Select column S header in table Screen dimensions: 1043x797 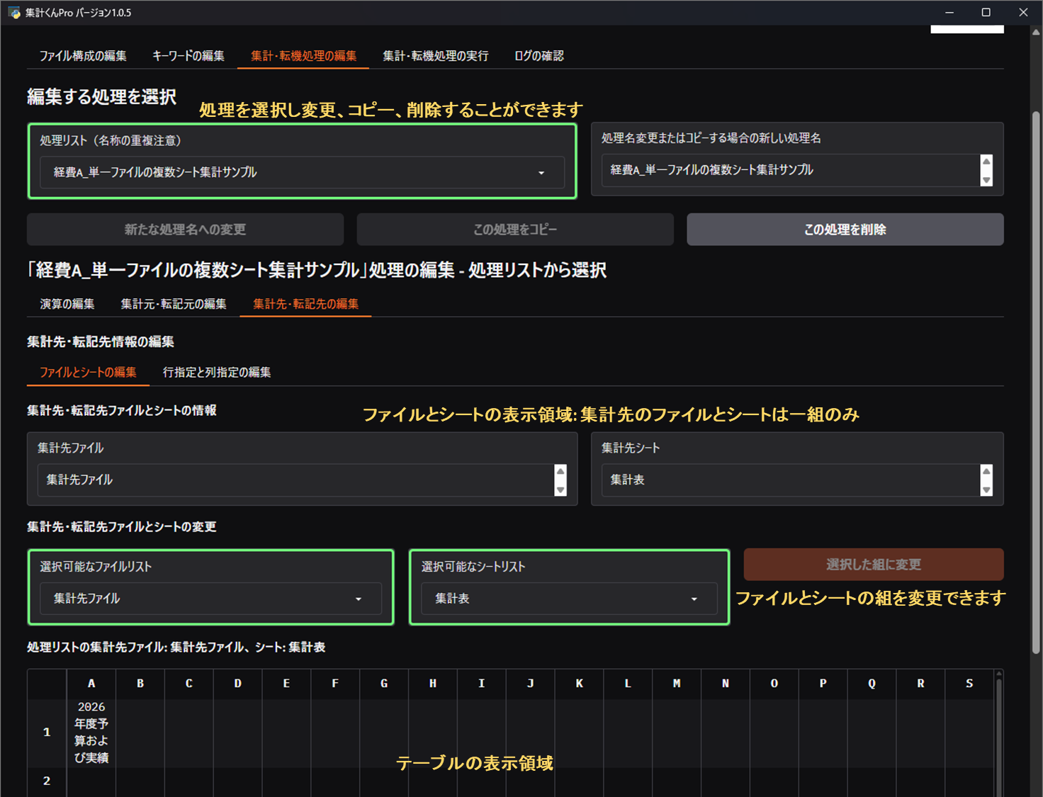tap(969, 684)
